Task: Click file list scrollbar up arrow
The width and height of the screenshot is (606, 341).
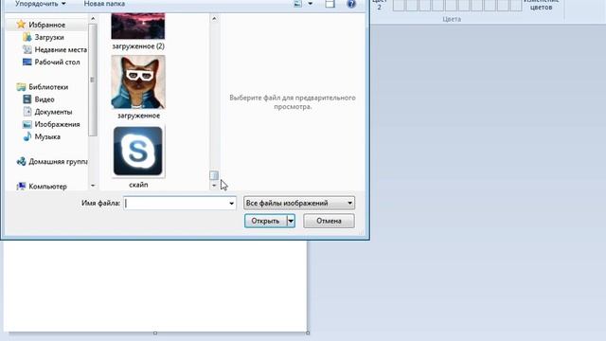Action: [214, 18]
